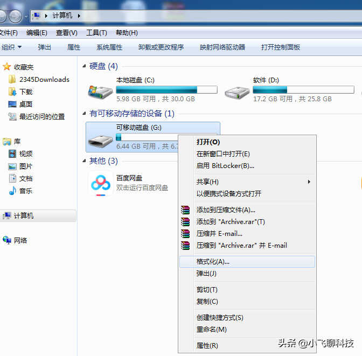Choose 重命名(M) in context menu
Screen dimensions: 362x356
coord(247,330)
